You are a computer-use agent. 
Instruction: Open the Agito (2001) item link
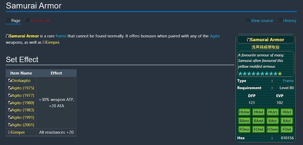click(x=23, y=125)
